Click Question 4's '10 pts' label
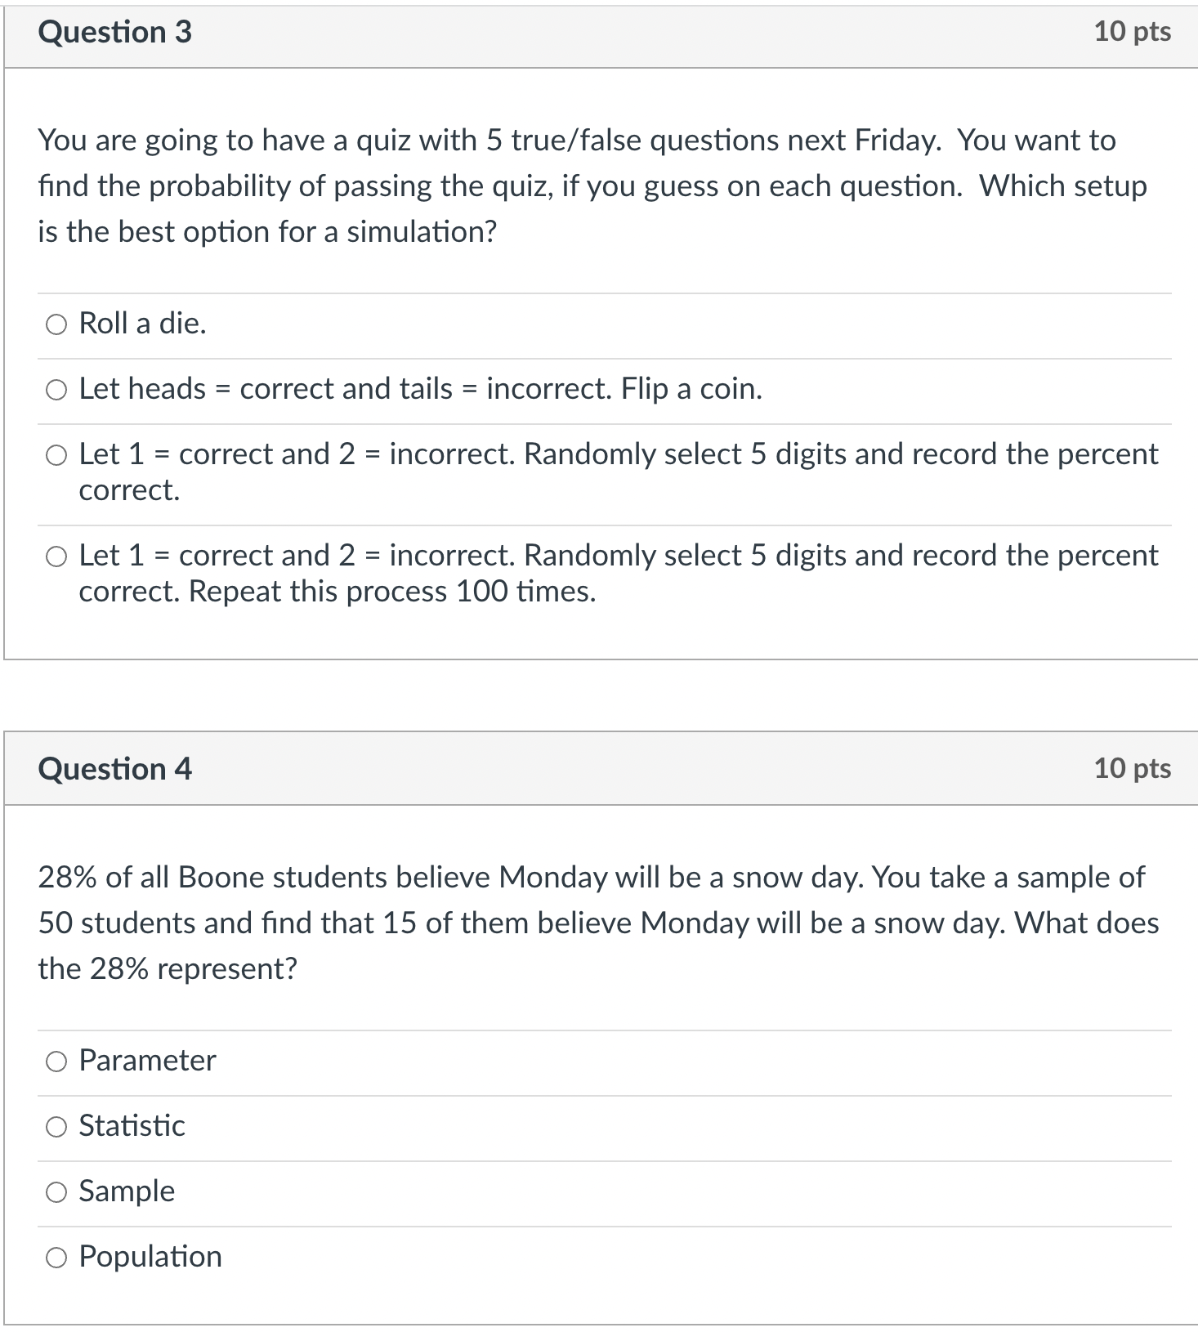The height and width of the screenshot is (1332, 1198). (x=1132, y=768)
